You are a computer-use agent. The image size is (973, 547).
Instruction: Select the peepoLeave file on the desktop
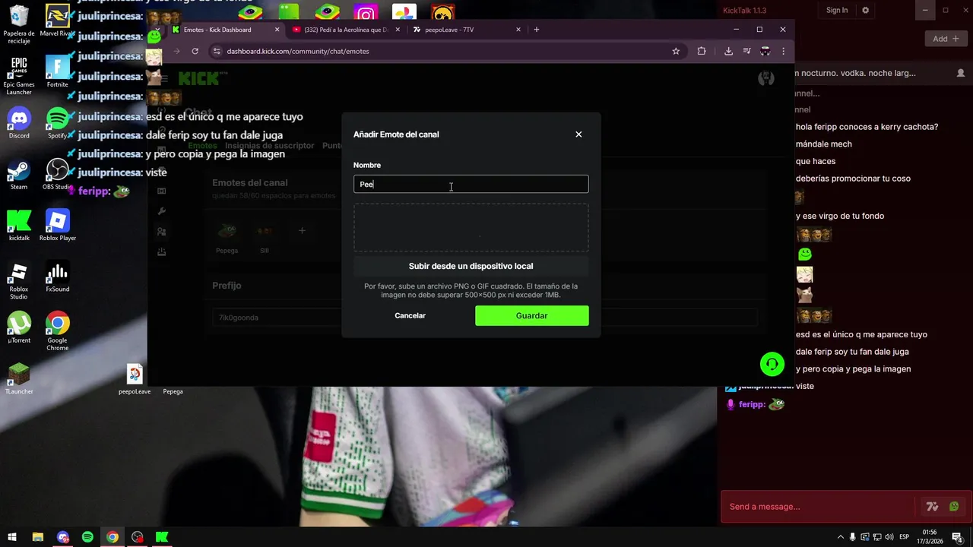(135, 378)
